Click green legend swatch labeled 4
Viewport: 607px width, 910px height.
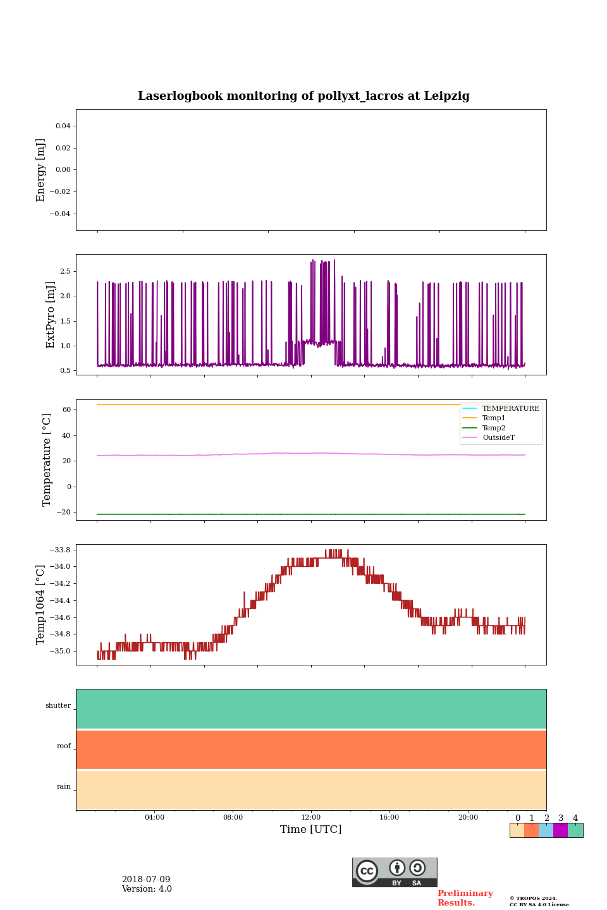[575, 830]
